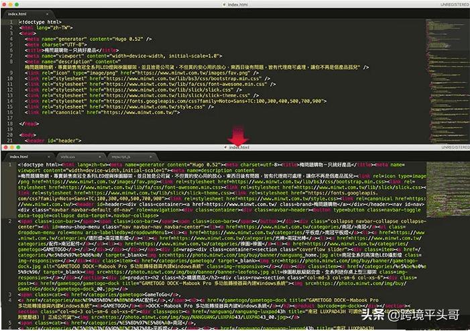Viewport: 470px width, 331px height.
Task: Click the bottom window's yellow minimize button
Action: [x=12, y=147]
